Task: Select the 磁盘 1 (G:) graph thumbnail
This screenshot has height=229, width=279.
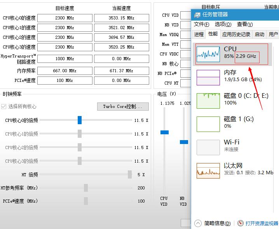Action: 208,124
